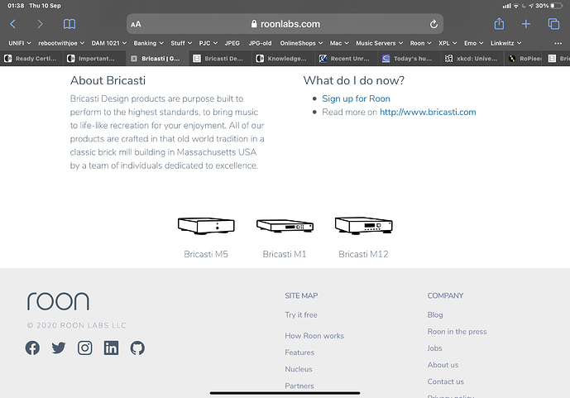
Task: Open the Features footer link
Action: coord(299,352)
